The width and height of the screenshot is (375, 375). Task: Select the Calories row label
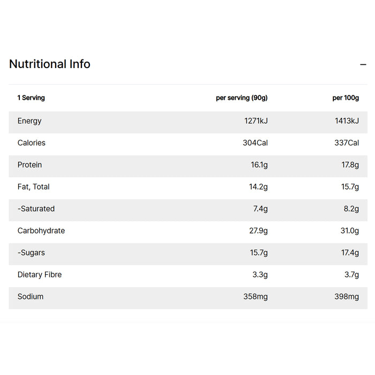[x=32, y=143]
